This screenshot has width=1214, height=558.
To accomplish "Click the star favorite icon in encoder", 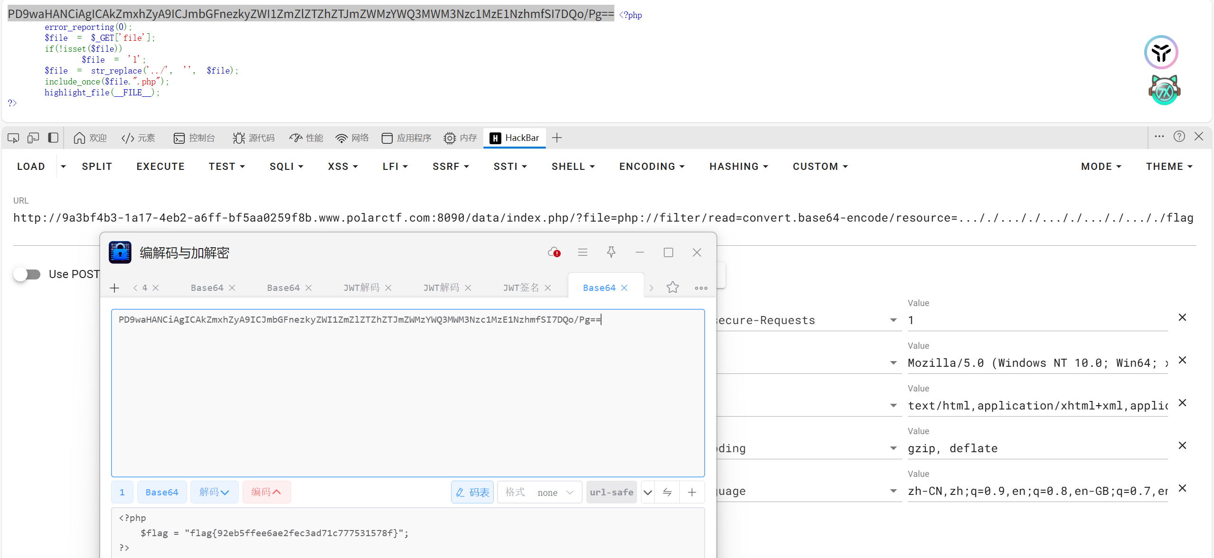I will [673, 288].
